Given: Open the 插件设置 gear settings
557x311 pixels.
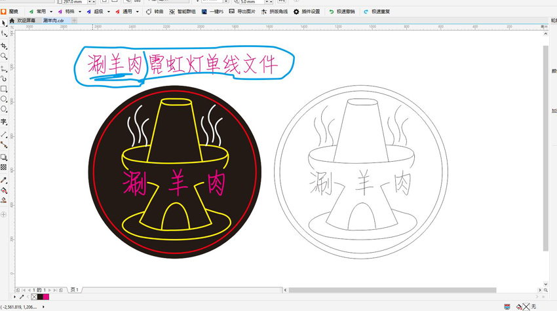Looking at the screenshot, I should coord(307,11).
